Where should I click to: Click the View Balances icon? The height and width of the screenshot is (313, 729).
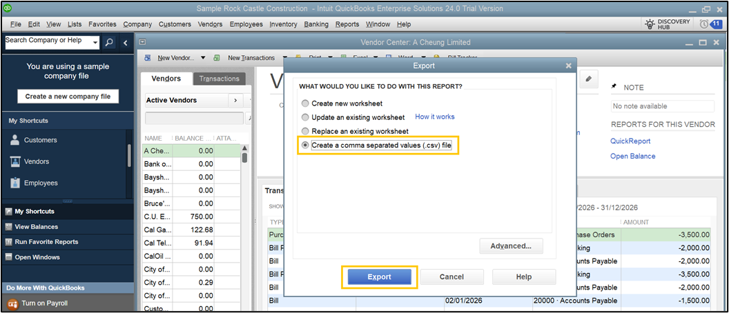point(9,227)
